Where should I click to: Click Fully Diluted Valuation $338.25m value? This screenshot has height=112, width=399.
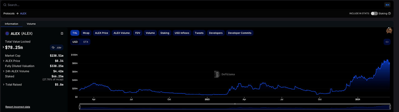pyautogui.click(x=56, y=66)
